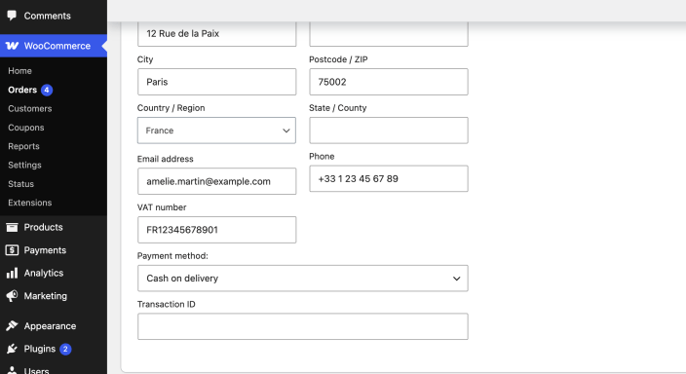Click the Transaction ID field
This screenshot has height=374, width=686.
[x=303, y=326]
